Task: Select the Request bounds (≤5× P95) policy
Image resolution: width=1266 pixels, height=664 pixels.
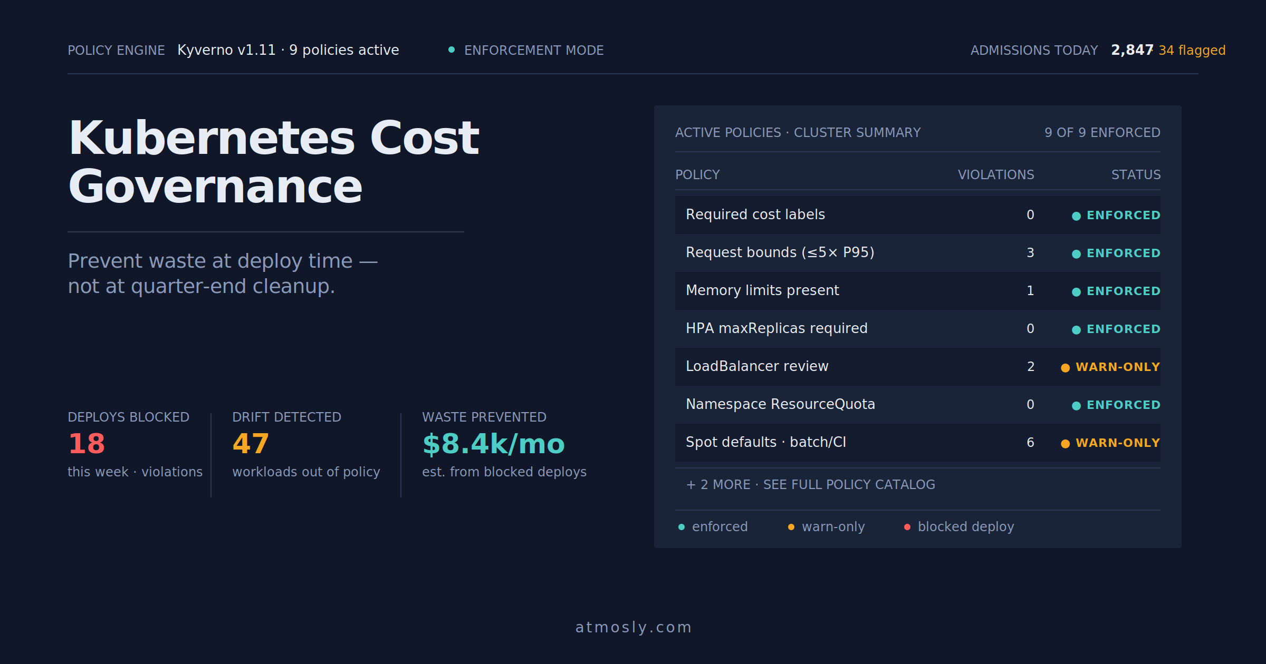Action: coord(780,252)
